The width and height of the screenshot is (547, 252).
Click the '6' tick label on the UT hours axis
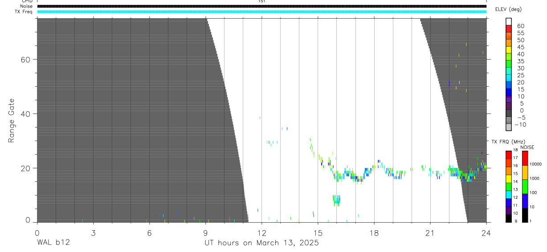(x=149, y=232)
